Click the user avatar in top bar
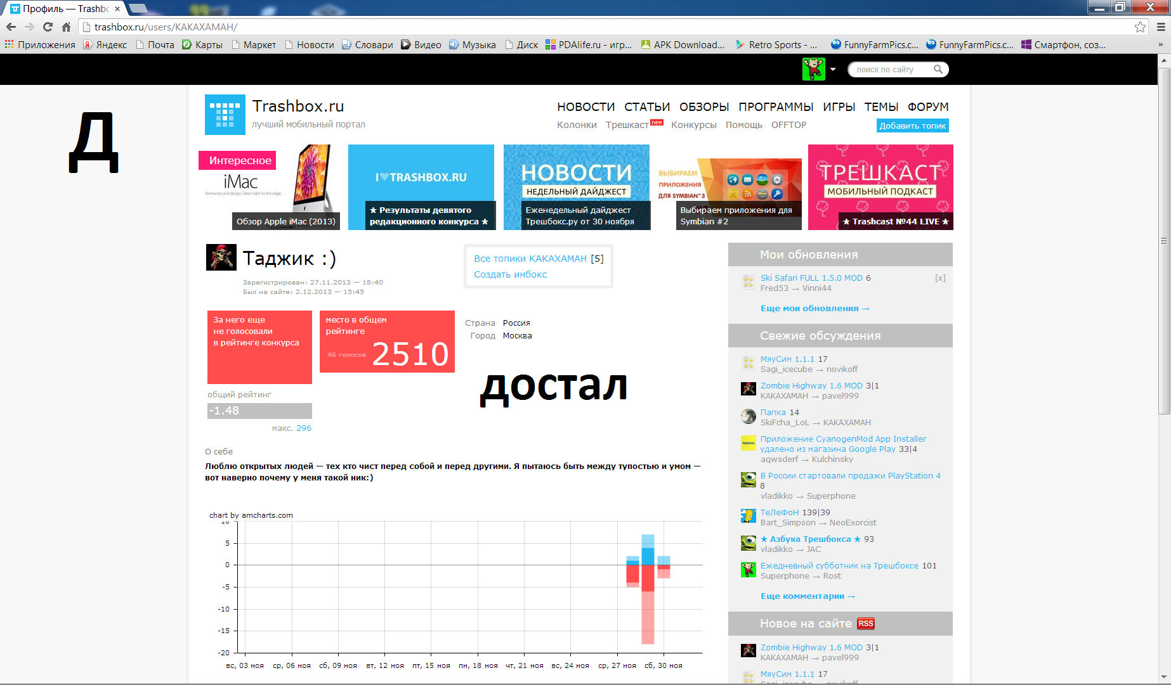 (813, 69)
